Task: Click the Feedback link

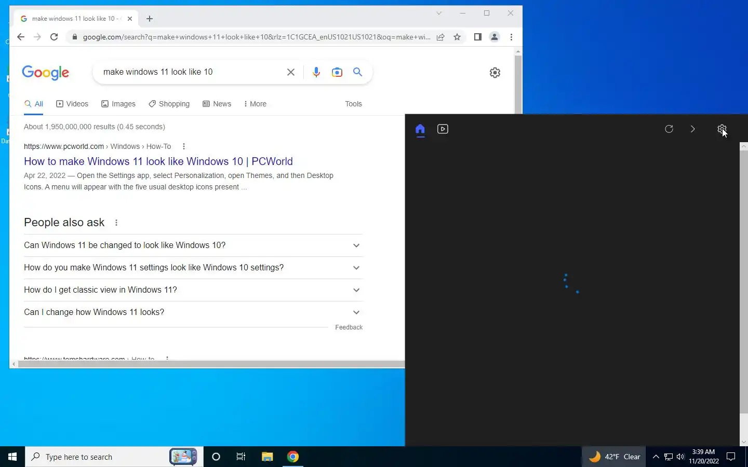Action: click(x=349, y=327)
